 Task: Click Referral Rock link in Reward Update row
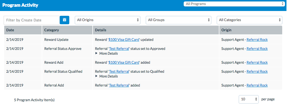[257, 39]
